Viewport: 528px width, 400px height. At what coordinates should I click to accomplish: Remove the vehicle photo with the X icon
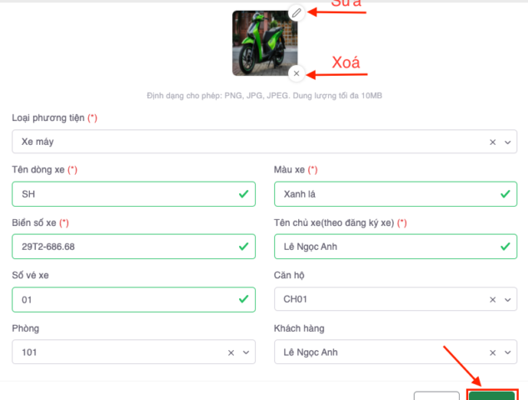point(296,73)
